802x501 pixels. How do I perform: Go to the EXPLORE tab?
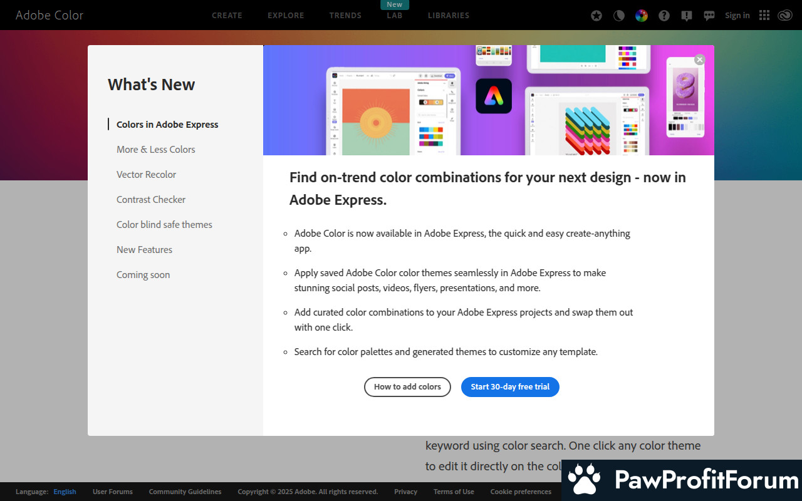(x=286, y=16)
